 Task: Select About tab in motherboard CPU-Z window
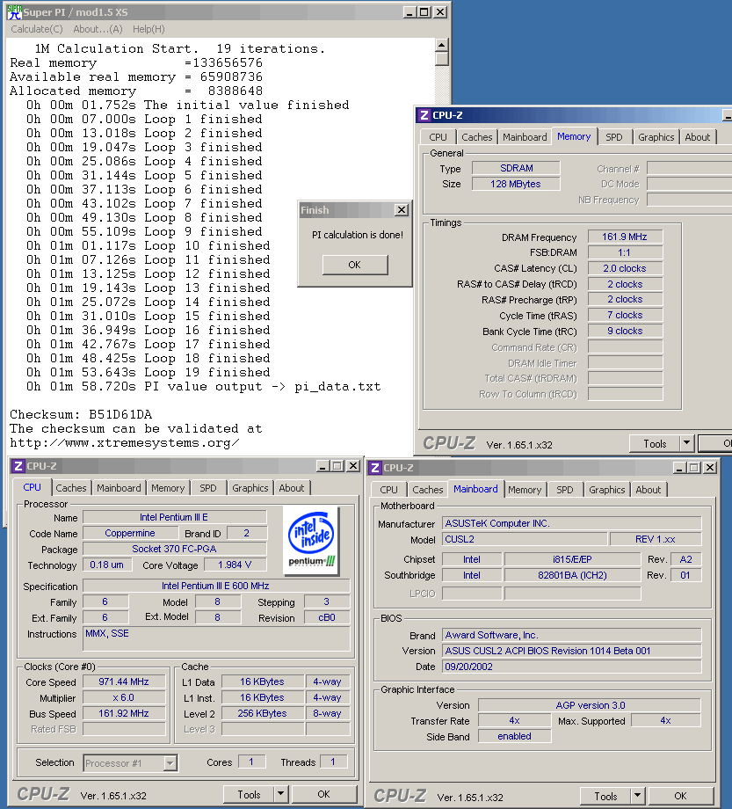[649, 490]
